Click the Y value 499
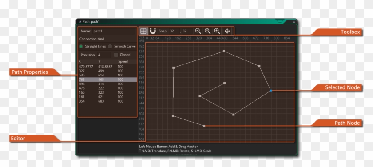Screen dimensions: 373x167 click(101, 71)
